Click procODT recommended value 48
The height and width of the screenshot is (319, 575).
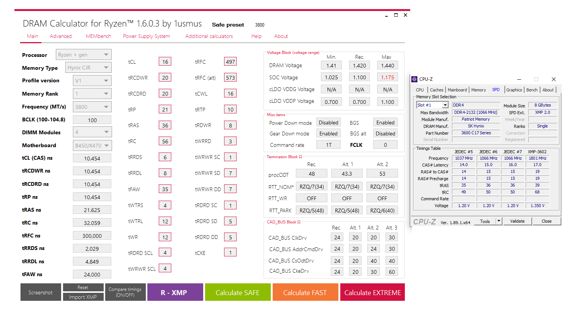tap(311, 173)
